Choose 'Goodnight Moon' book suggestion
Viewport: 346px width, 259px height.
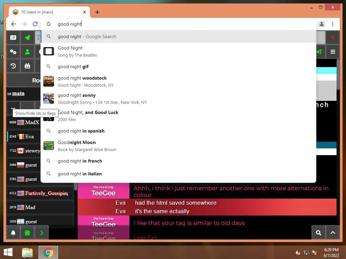pos(178,146)
